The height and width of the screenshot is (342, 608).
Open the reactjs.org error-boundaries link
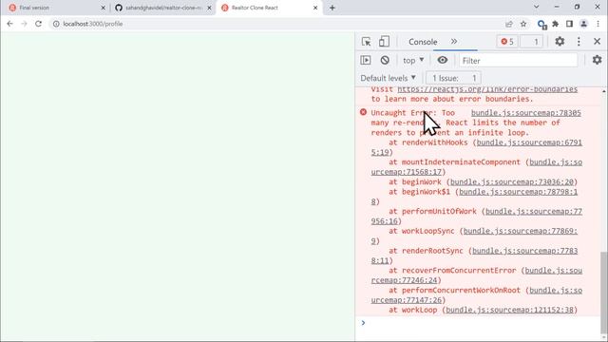(x=487, y=89)
